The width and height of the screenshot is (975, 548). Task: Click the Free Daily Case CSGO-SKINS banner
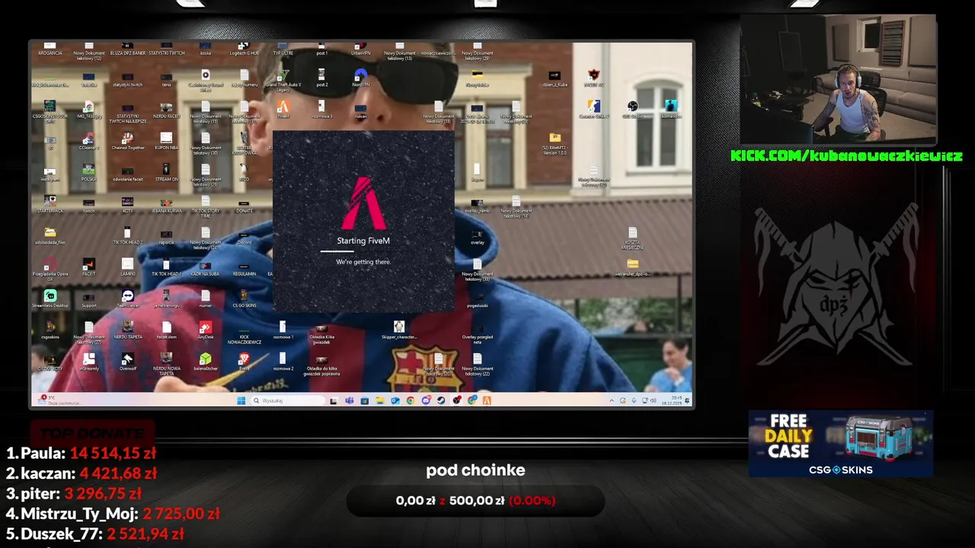pos(841,444)
